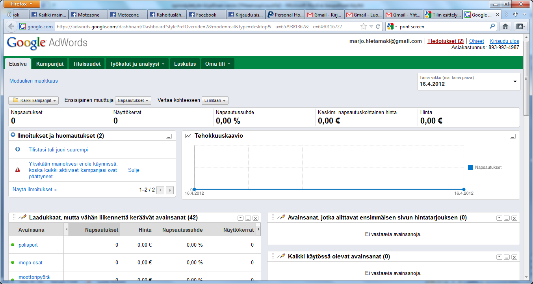Open options dropdown of Laadukkaat keywords module
Image resolution: width=533 pixels, height=284 pixels.
(240, 218)
